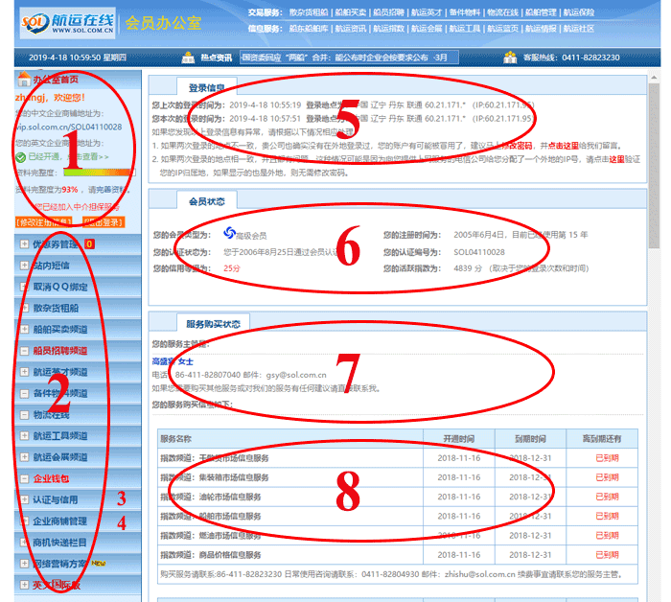Open 航运情报 in the 信息服务 menu
The image size is (671, 602).
541,28
